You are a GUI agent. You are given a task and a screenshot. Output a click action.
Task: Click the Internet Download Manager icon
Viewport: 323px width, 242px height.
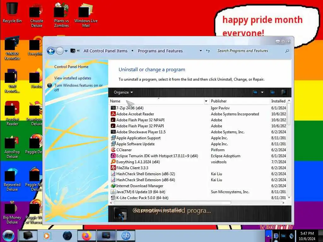[113, 186]
